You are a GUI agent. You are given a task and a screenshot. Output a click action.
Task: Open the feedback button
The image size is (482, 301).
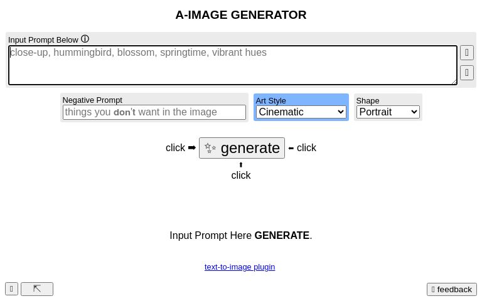[452, 289]
